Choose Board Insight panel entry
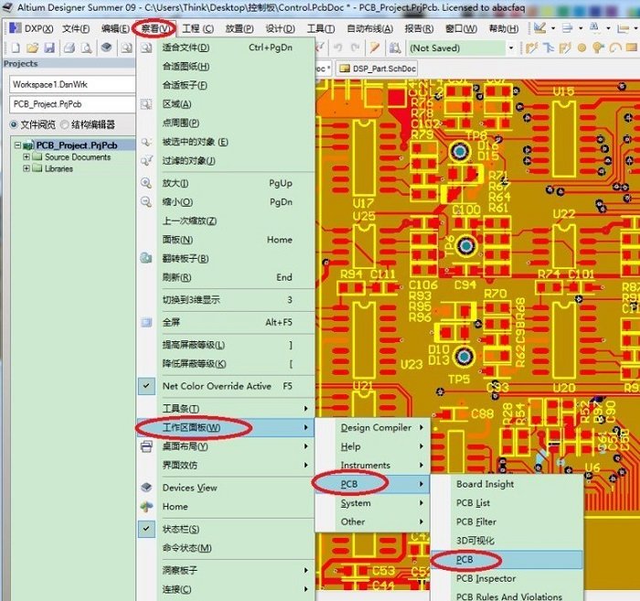 pos(507,484)
